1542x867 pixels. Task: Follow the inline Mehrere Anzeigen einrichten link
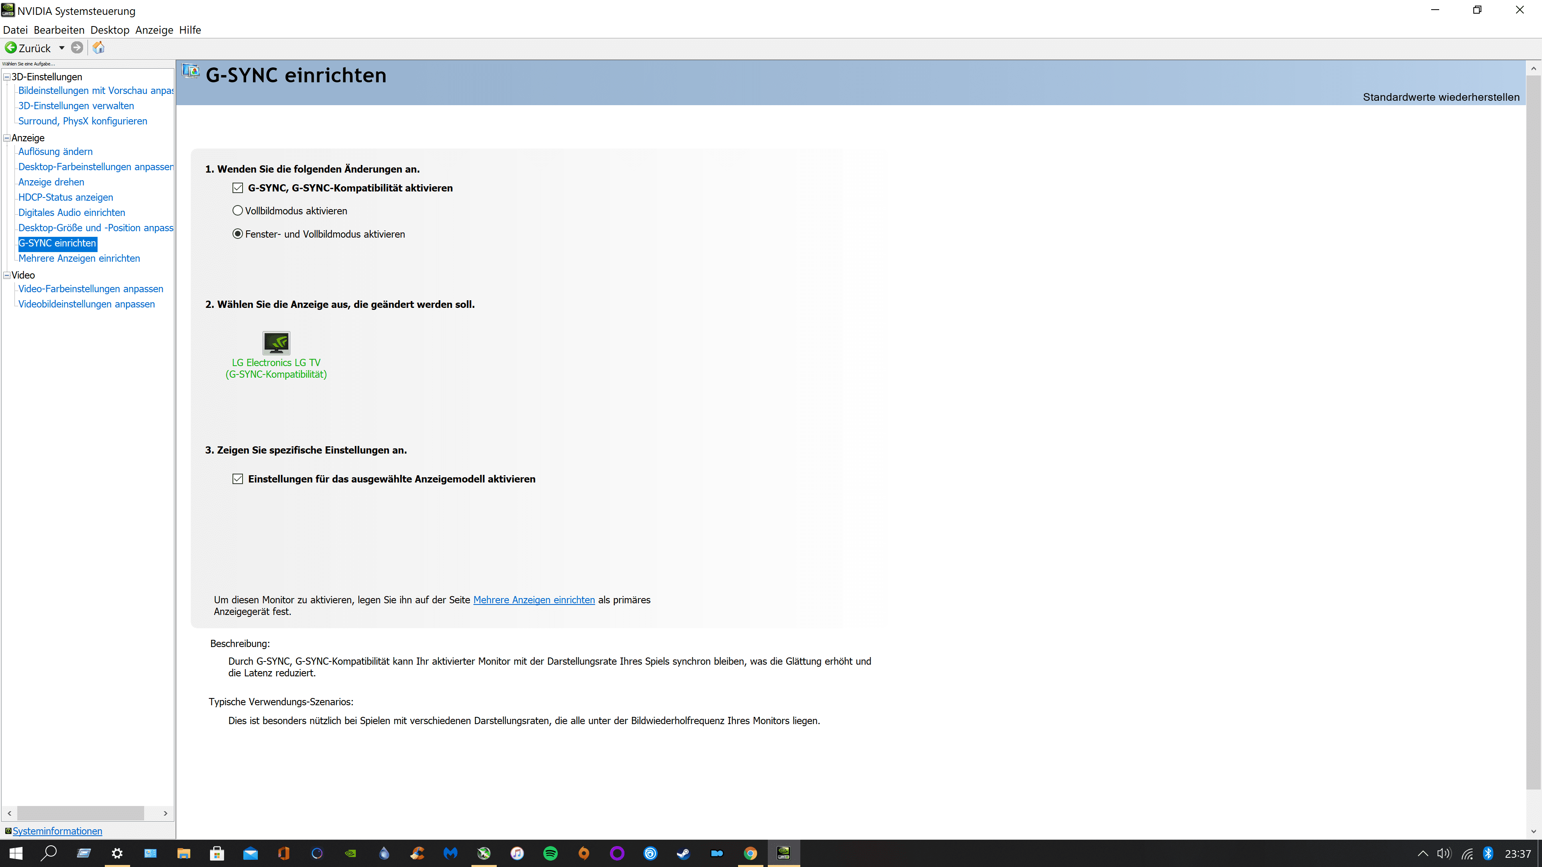(x=534, y=600)
